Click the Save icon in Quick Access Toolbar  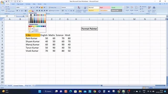point(6,1)
